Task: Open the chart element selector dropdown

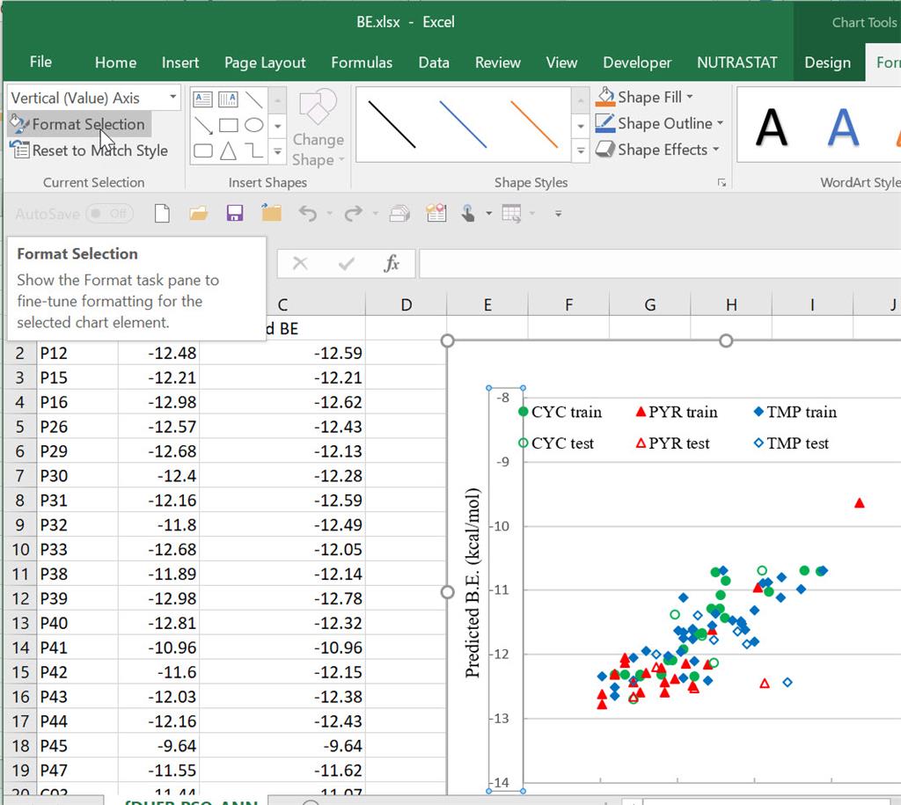Action: pos(172,98)
